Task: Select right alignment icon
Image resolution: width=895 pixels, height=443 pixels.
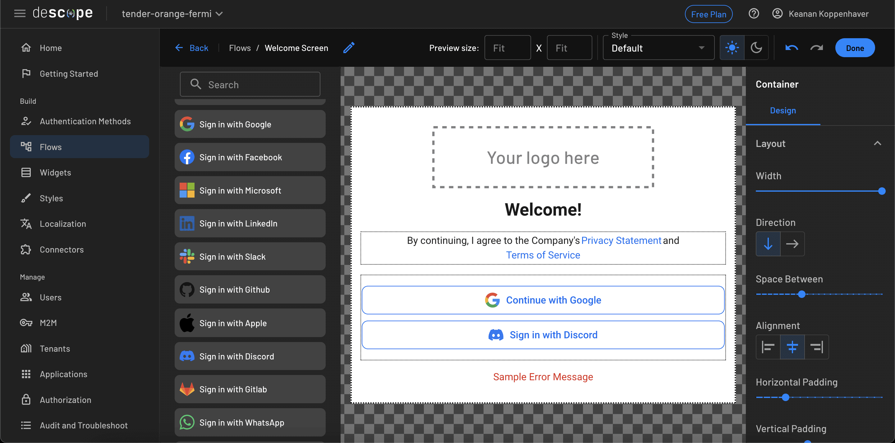Action: (x=816, y=347)
